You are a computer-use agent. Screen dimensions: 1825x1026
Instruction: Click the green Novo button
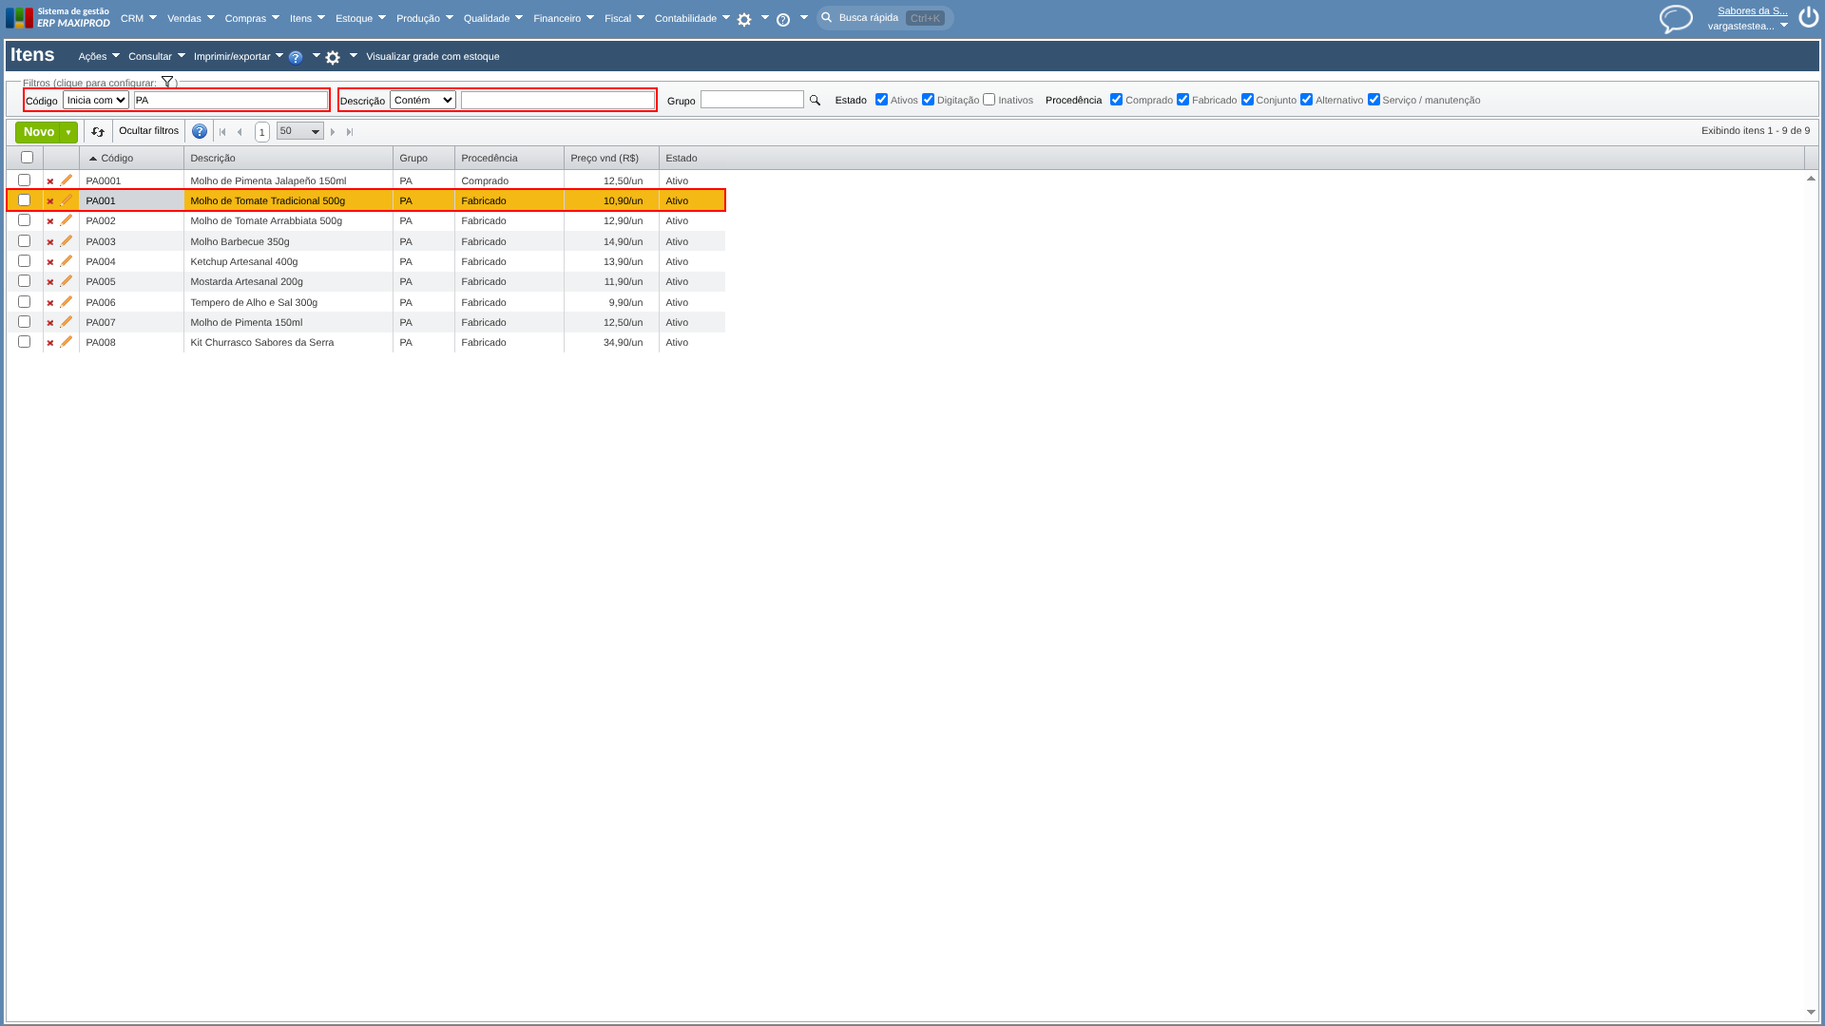coord(38,132)
